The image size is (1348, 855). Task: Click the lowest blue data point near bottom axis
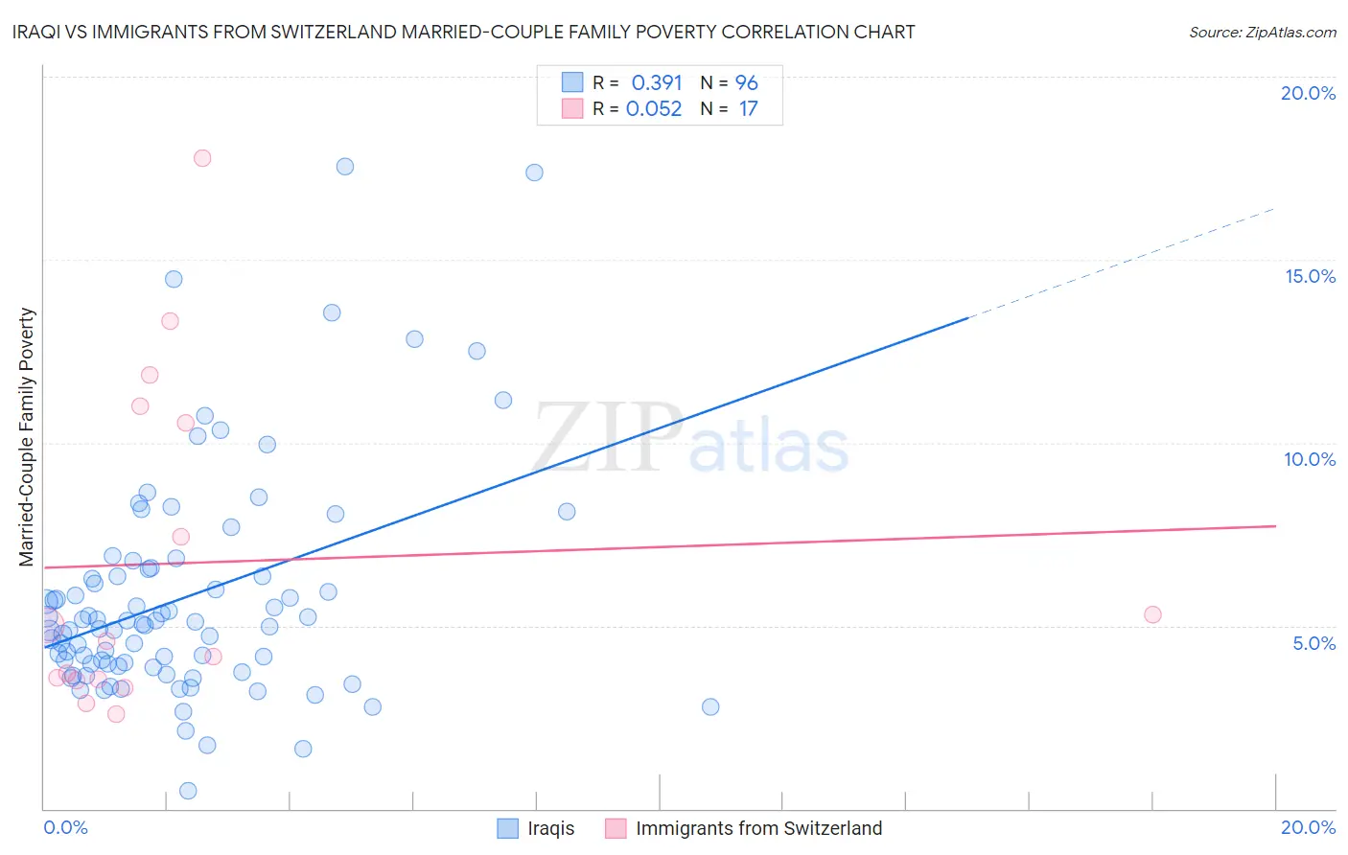[x=188, y=791]
